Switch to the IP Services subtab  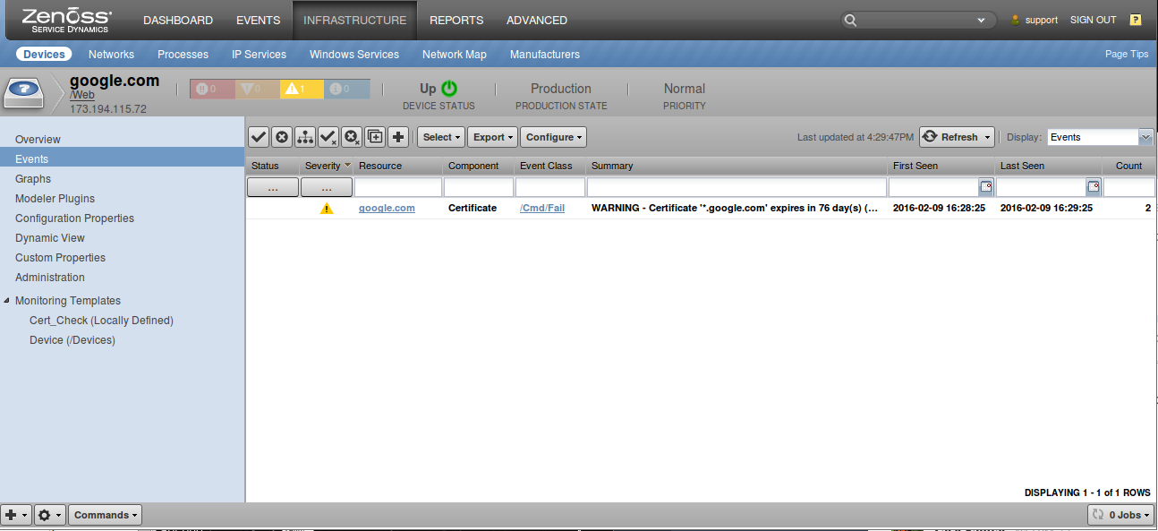259,55
